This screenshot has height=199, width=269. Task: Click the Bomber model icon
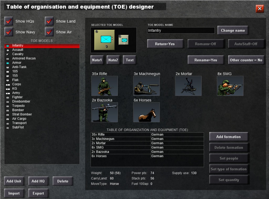pyautogui.click(x=8, y=110)
